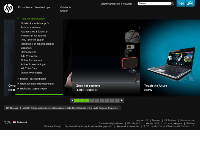Open Producten en diensten kopen menu

35,7
